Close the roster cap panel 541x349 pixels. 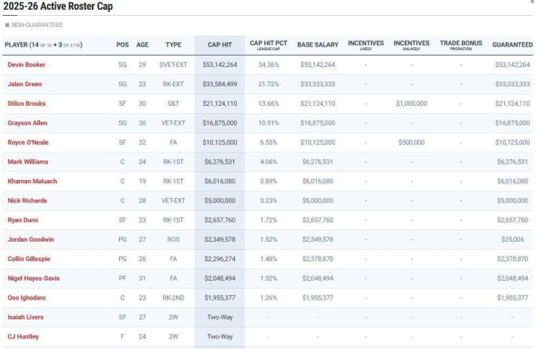coord(533,3)
